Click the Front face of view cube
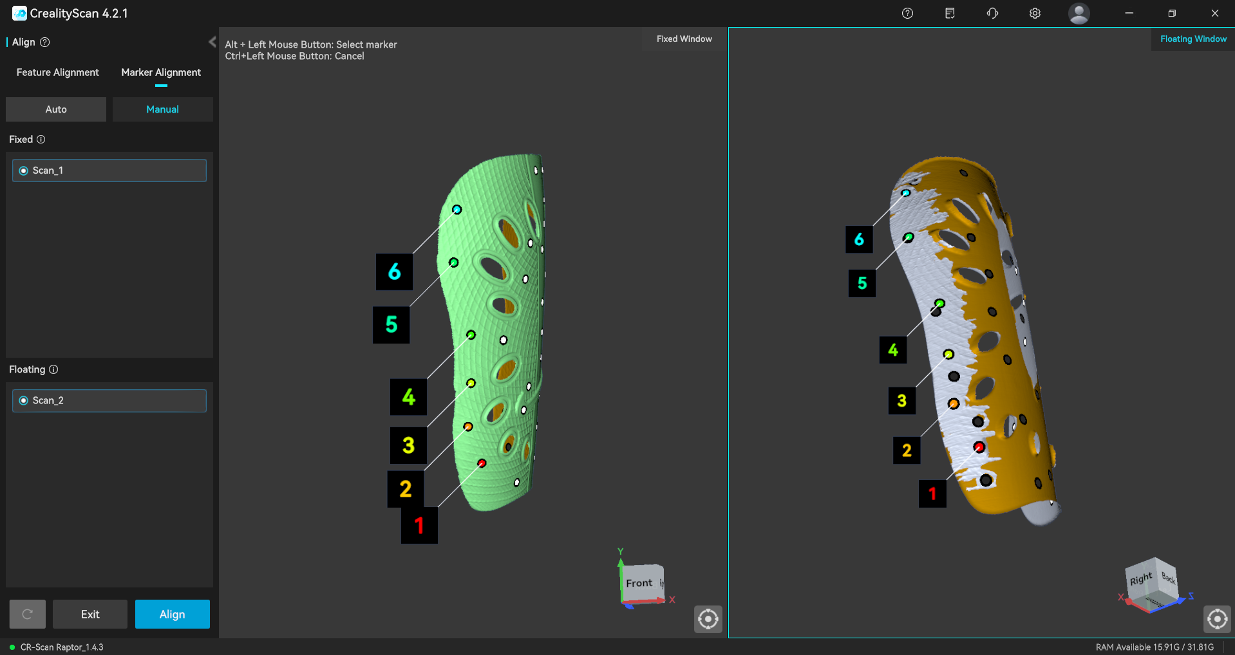The width and height of the screenshot is (1235, 655). click(x=639, y=583)
